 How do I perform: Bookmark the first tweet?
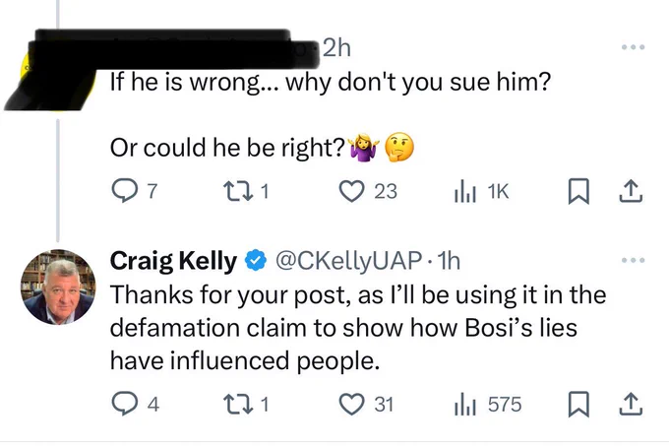click(x=578, y=191)
